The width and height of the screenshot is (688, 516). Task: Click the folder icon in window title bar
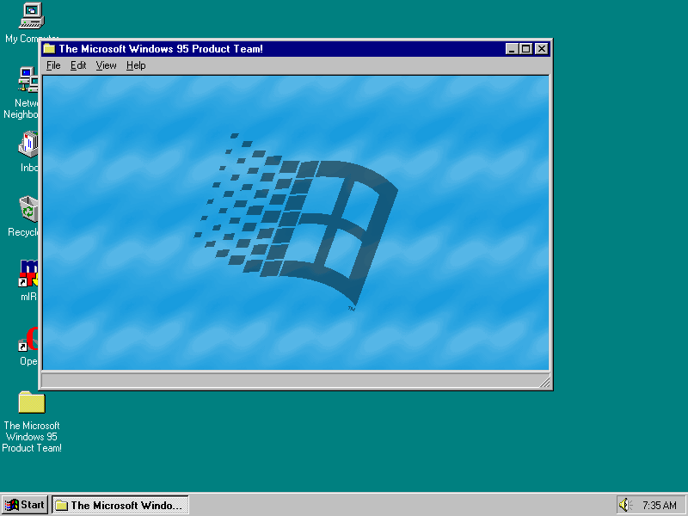coord(49,49)
